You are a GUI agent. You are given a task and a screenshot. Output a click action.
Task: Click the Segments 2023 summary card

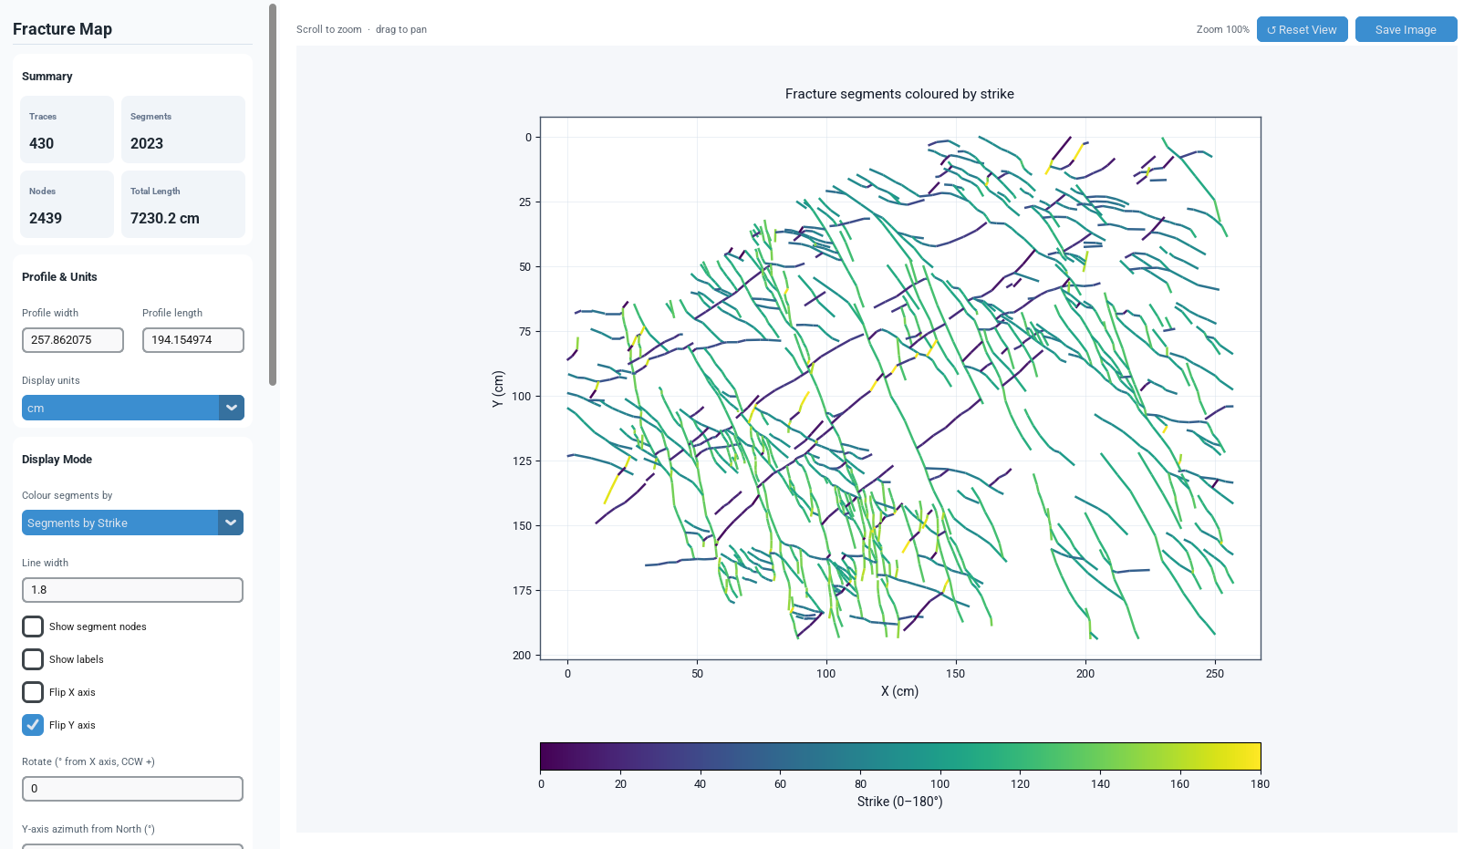tap(183, 129)
